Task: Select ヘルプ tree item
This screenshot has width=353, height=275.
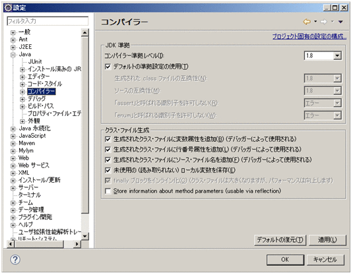Action: [26, 224]
